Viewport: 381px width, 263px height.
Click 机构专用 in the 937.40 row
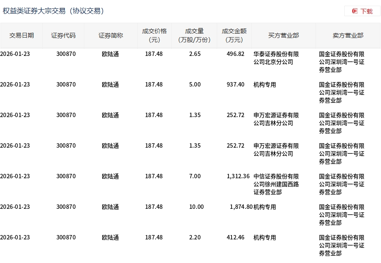click(x=265, y=85)
